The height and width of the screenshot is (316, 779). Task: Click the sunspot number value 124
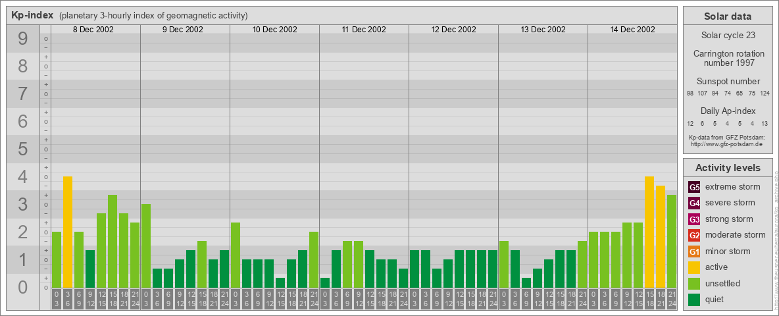click(x=765, y=93)
